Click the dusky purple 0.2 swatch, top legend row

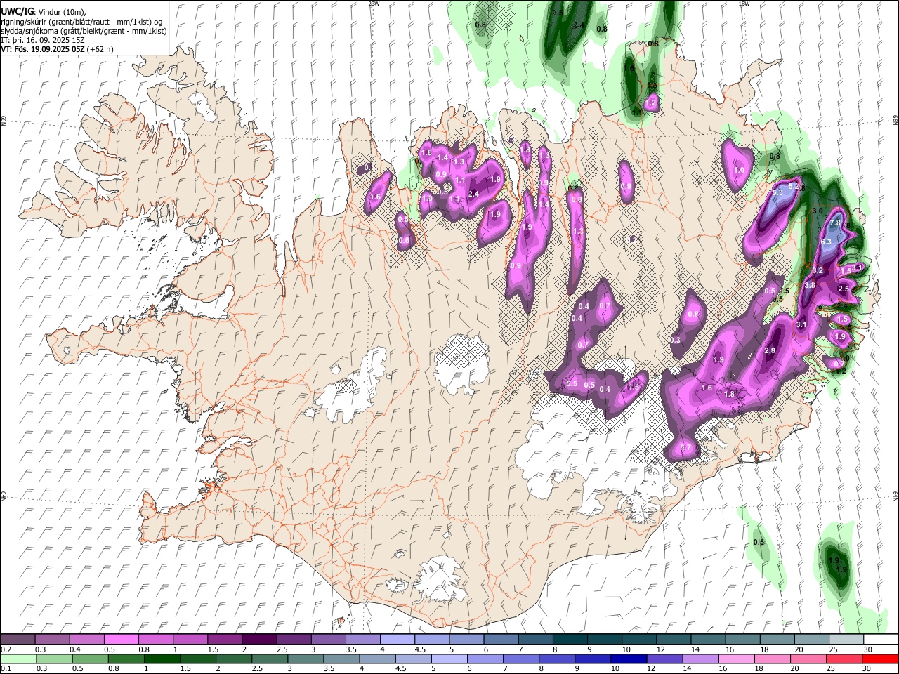[18, 640]
